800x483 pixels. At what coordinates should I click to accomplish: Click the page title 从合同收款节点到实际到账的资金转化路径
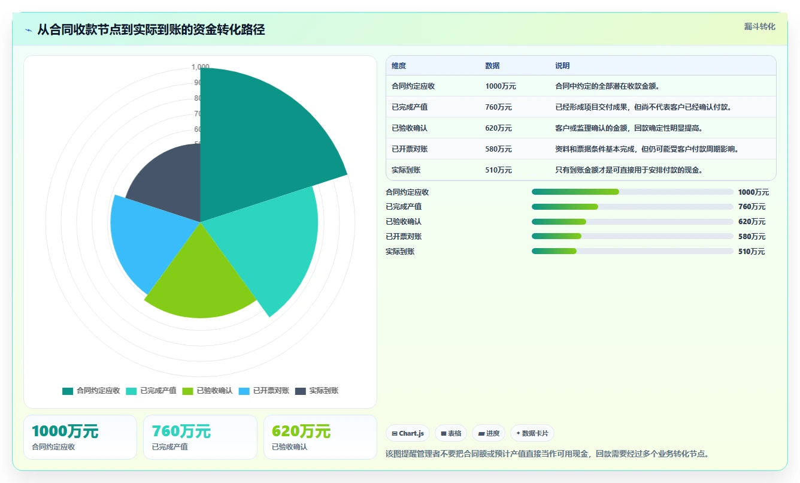click(x=151, y=30)
